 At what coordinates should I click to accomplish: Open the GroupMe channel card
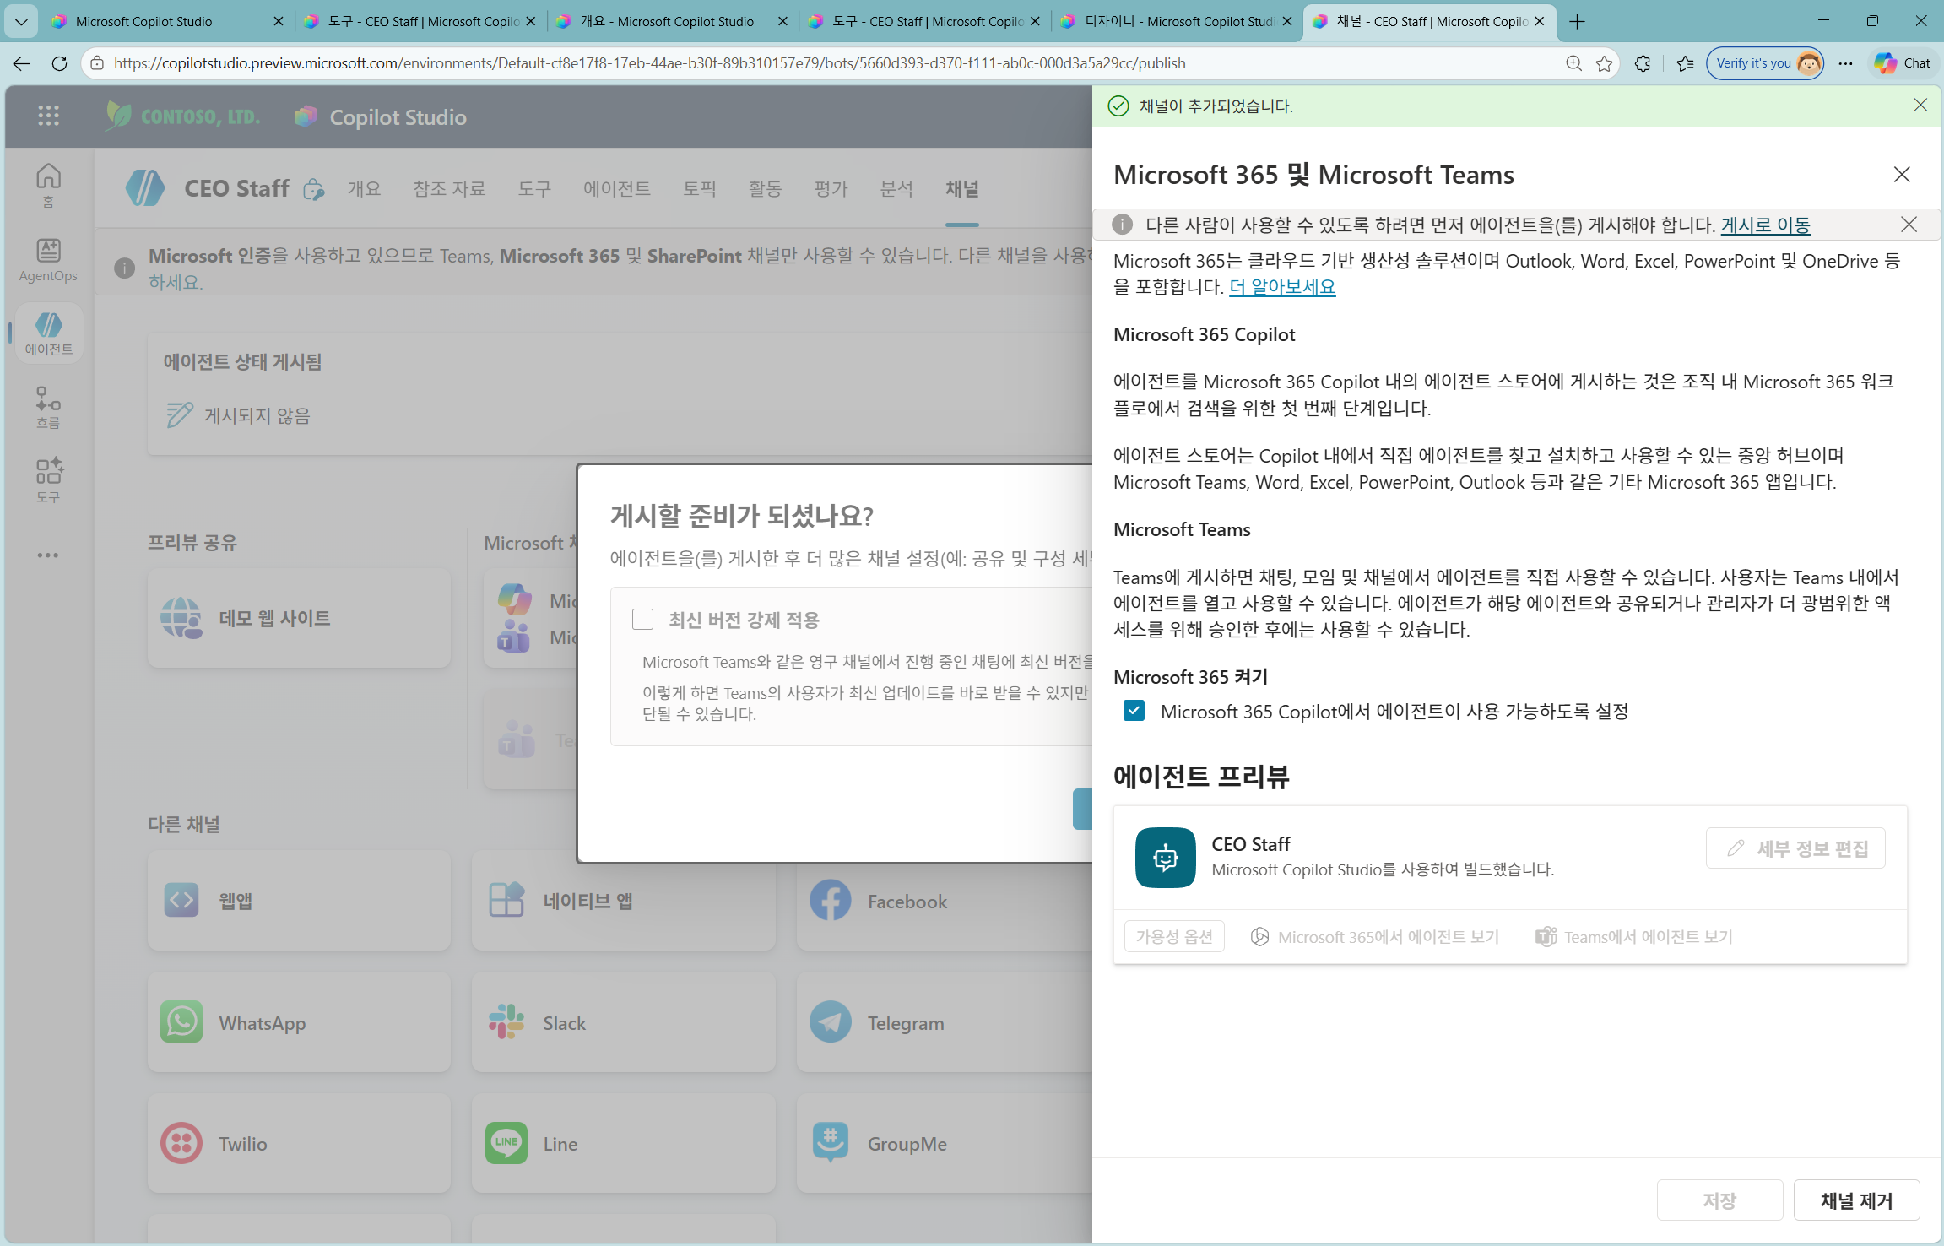tap(945, 1144)
